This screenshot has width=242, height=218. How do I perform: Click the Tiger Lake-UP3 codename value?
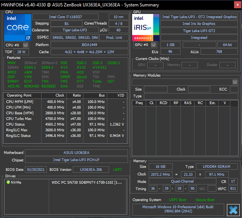pos(75,30)
